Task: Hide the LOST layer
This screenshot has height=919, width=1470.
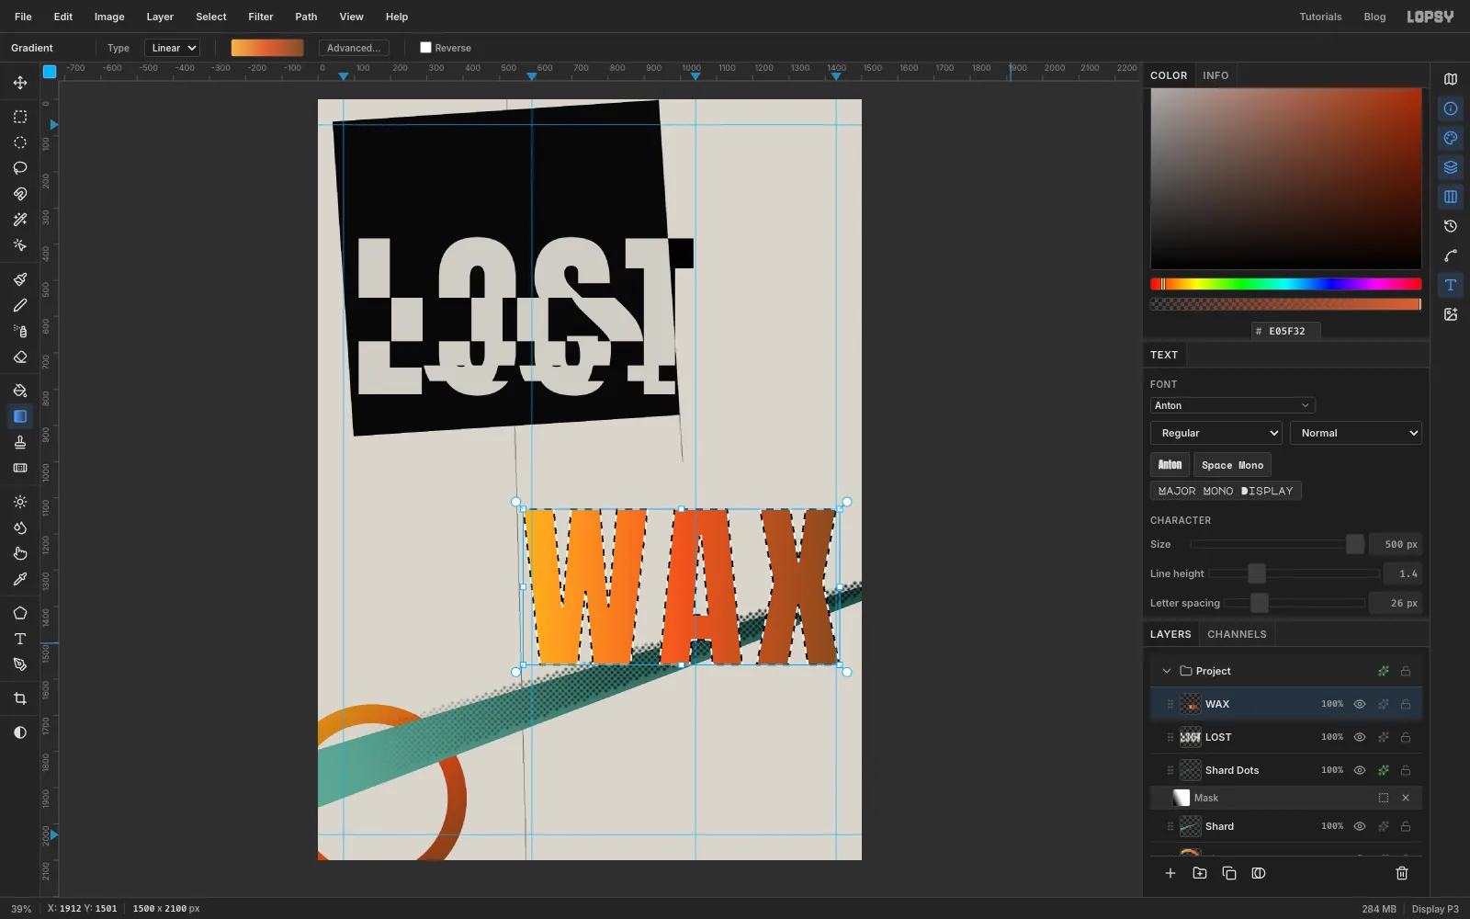Action: (1360, 737)
